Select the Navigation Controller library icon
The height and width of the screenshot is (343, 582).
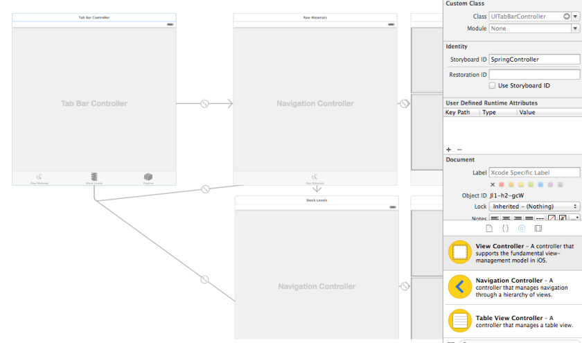pyautogui.click(x=459, y=286)
